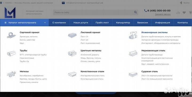
Task: Select Лист г/к повышенной прочности
Action: 157,79
